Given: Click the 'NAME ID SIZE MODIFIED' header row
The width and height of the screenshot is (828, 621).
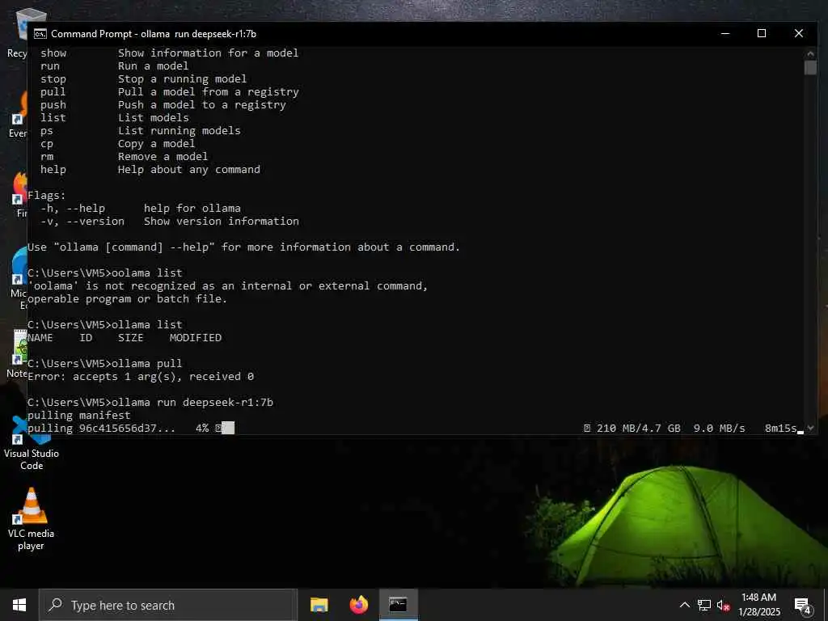Looking at the screenshot, I should point(125,337).
